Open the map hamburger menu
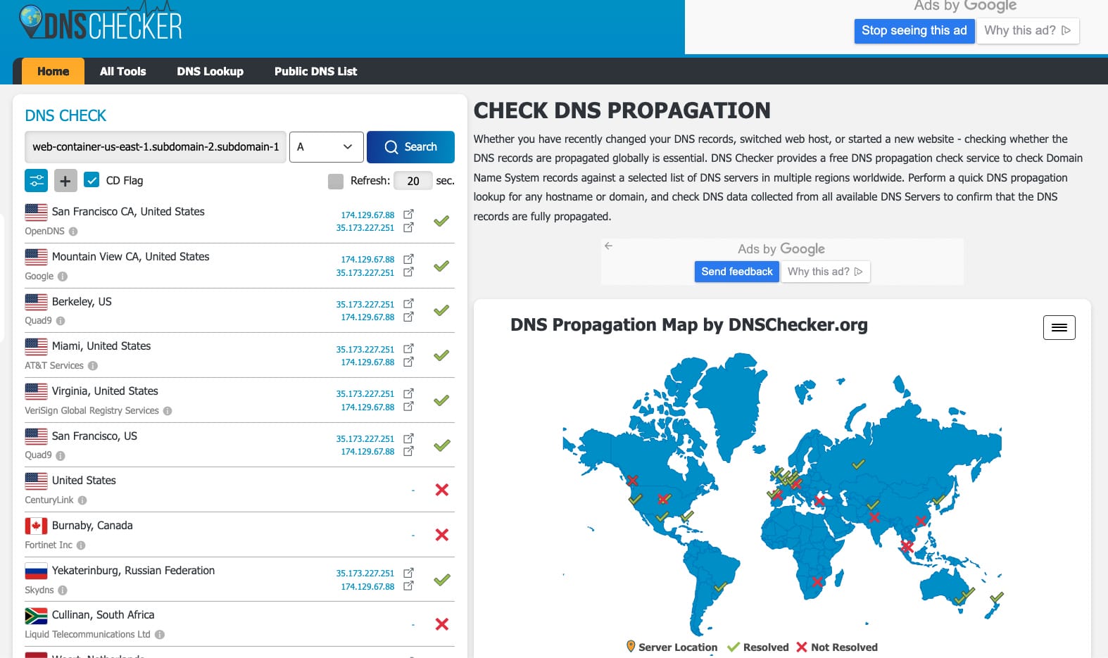1108x658 pixels. 1059,327
